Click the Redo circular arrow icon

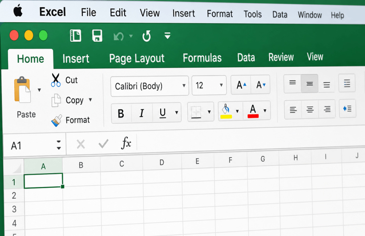point(146,36)
